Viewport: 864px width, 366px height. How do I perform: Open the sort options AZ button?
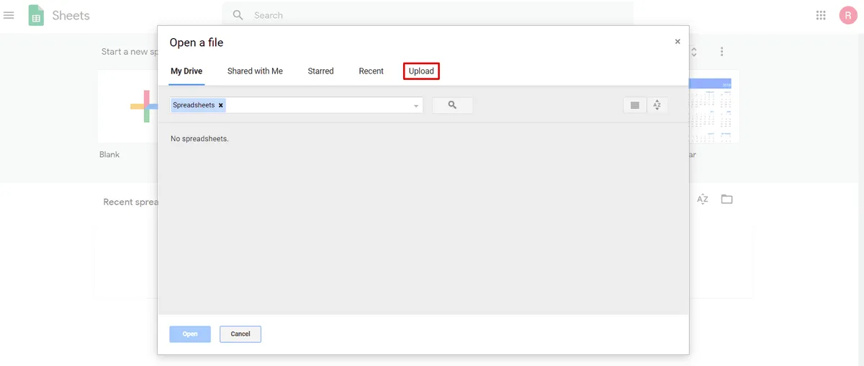pos(657,105)
